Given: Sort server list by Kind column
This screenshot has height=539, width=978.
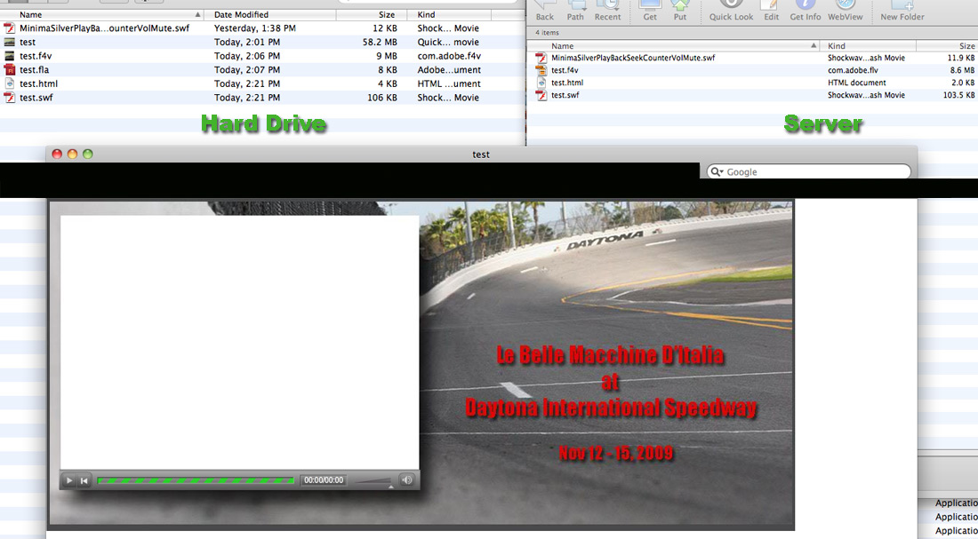Looking at the screenshot, I should [868, 45].
